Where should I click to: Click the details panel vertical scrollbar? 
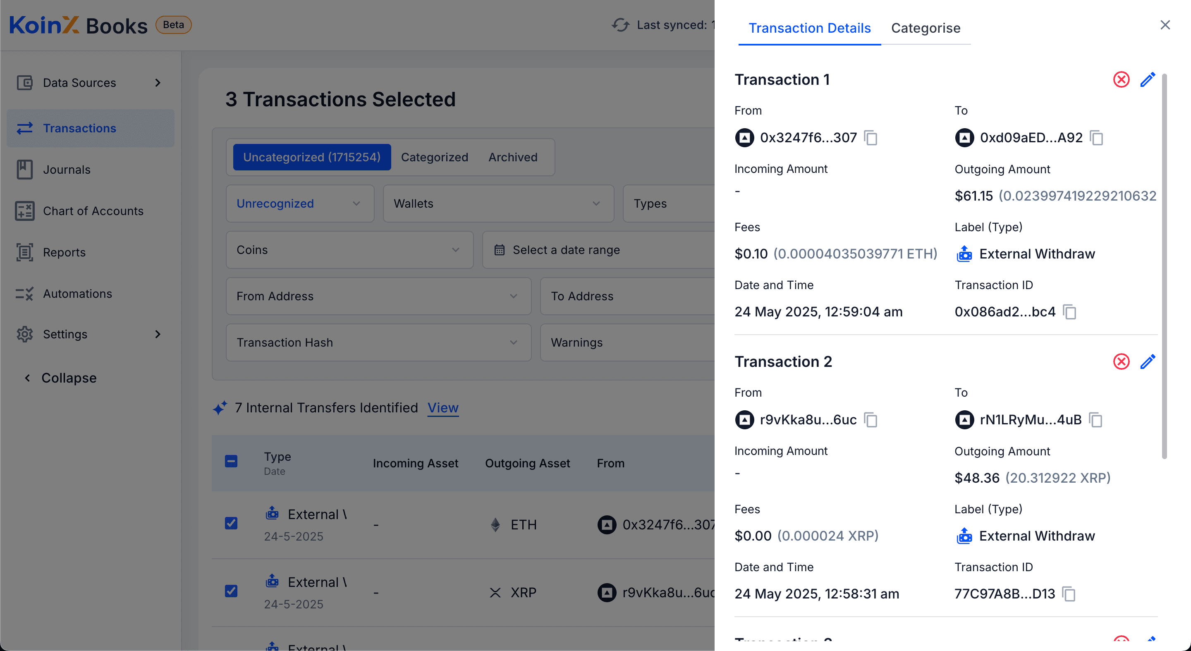(x=1164, y=266)
